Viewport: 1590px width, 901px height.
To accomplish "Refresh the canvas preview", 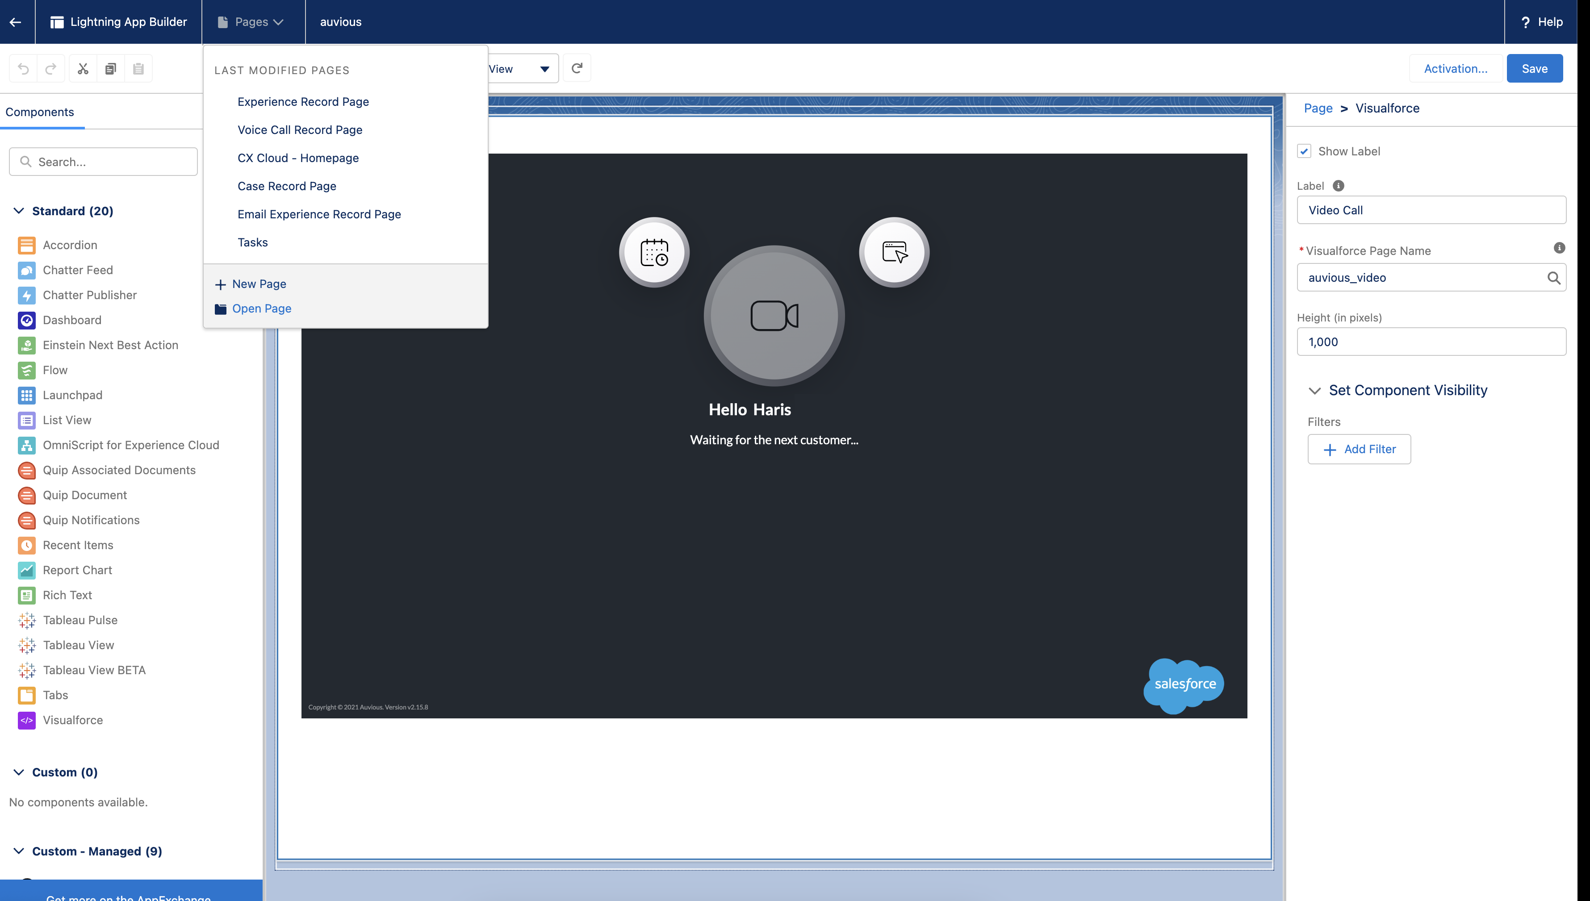I will [x=577, y=68].
